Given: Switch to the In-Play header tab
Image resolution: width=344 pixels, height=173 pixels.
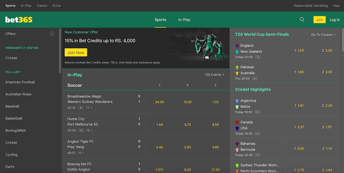Looking at the screenshot, I should pos(184,20).
